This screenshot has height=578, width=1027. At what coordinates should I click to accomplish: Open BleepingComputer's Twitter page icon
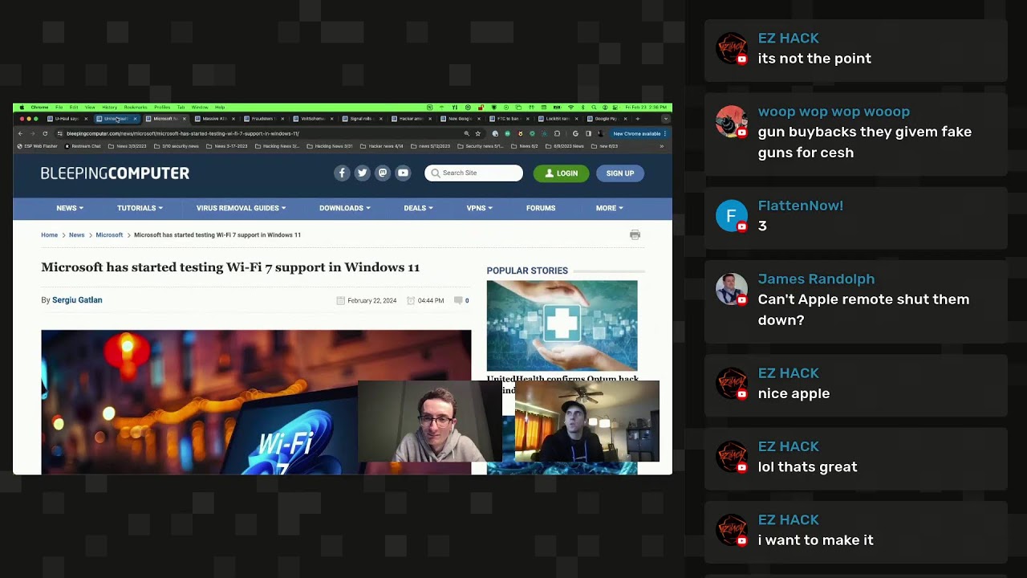362,173
